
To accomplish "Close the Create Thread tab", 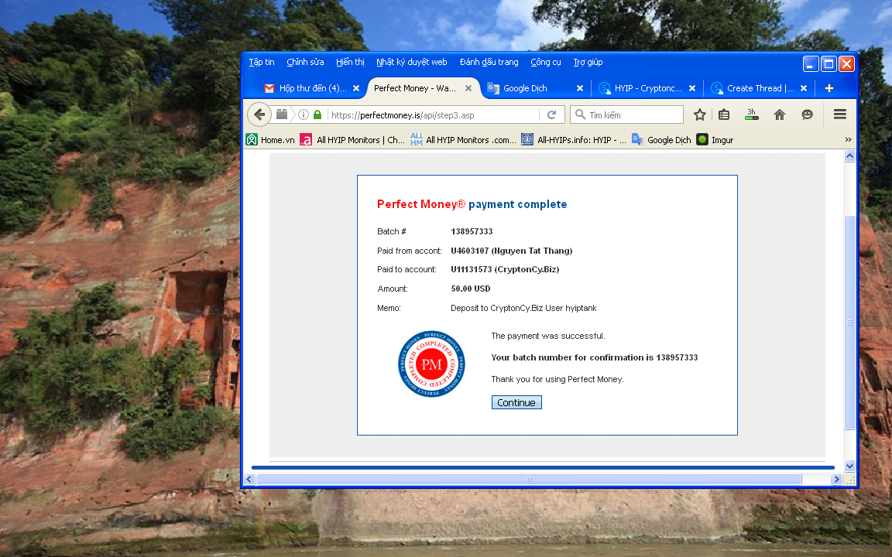I will coord(803,88).
